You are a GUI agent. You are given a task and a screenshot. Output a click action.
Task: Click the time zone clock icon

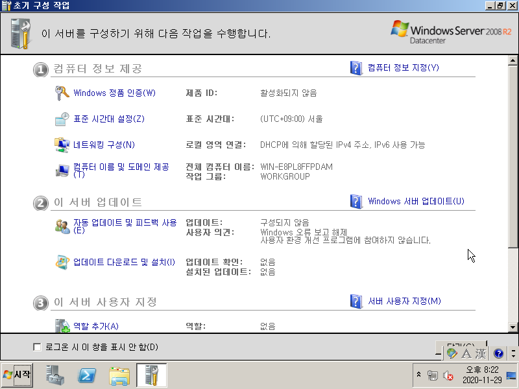(62, 119)
